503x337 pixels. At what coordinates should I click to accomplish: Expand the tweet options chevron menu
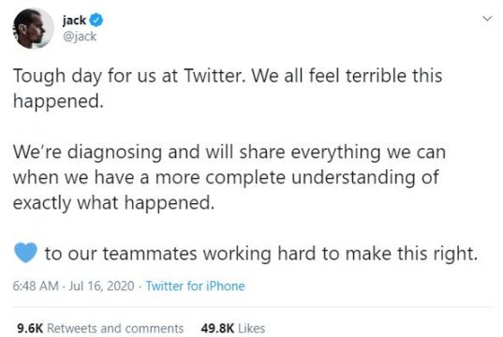click(487, 19)
